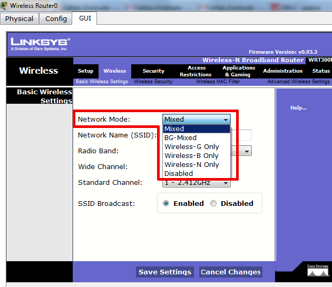Open the Security menu tab
Viewport: 332px width, 287px height.
(153, 71)
